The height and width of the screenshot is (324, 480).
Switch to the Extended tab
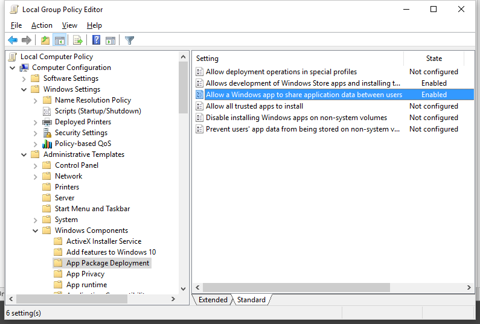tap(213, 300)
